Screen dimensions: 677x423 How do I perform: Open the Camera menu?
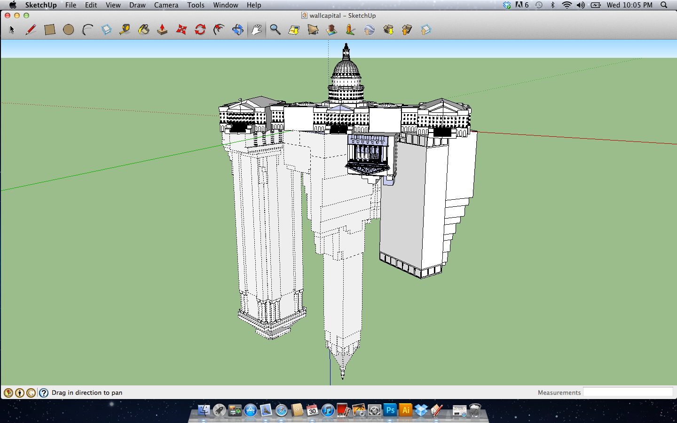[166, 5]
